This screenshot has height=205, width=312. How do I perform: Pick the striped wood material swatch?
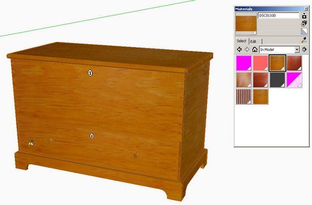pyautogui.click(x=244, y=96)
